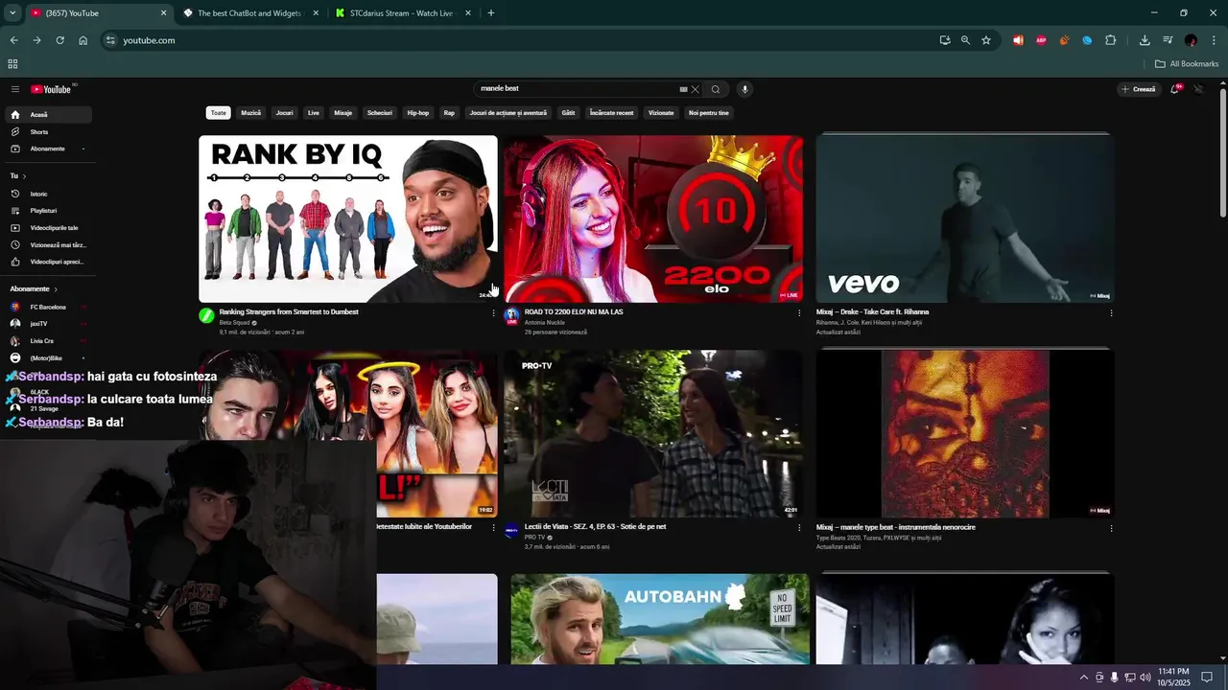Select the Jocuri filter chip
The image size is (1228, 690).
(x=285, y=113)
